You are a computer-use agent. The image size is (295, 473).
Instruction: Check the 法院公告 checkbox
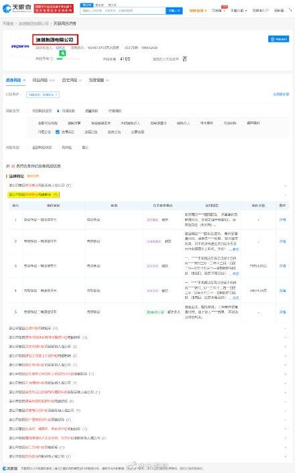pyautogui.click(x=88, y=132)
